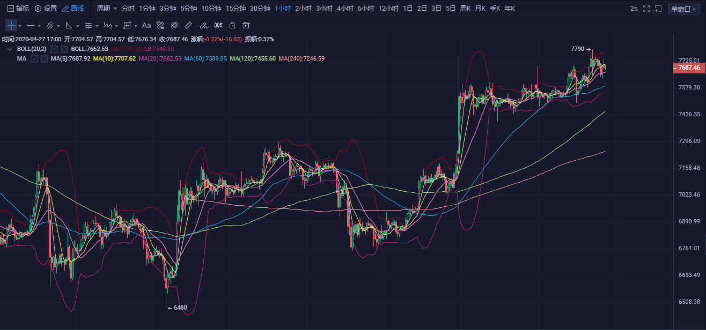Screen dimensions: 706x330
Task: Open the 设置 settings button
Action: (46, 9)
